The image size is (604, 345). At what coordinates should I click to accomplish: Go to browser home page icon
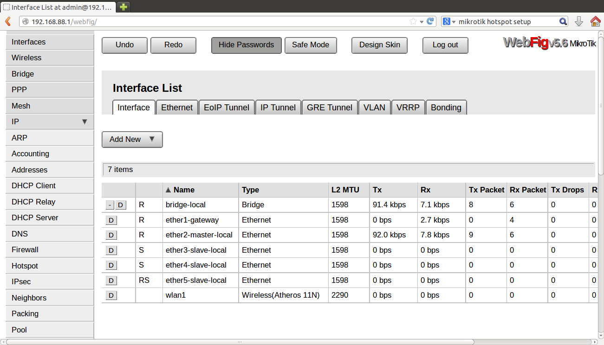pyautogui.click(x=595, y=21)
